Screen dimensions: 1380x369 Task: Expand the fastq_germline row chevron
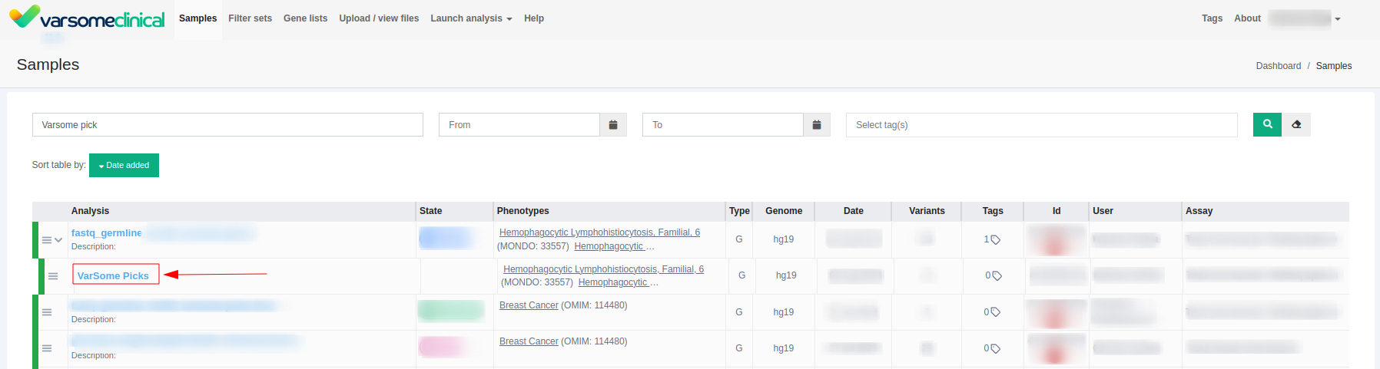(58, 240)
